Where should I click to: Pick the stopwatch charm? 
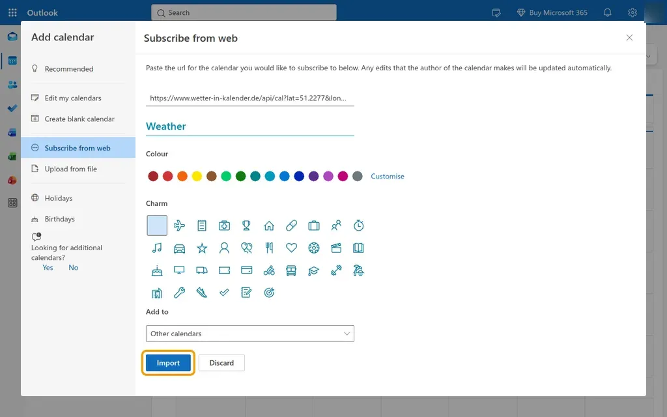pos(359,225)
